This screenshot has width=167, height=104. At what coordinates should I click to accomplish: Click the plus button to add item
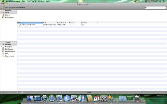[18, 92]
